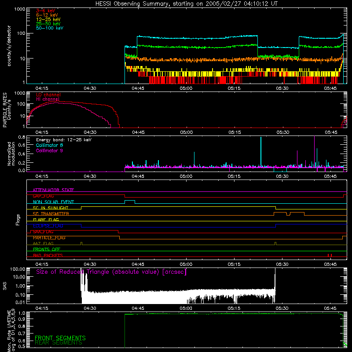
Task: Click the 04:30 time label below SAS panel
Action: point(90,308)
